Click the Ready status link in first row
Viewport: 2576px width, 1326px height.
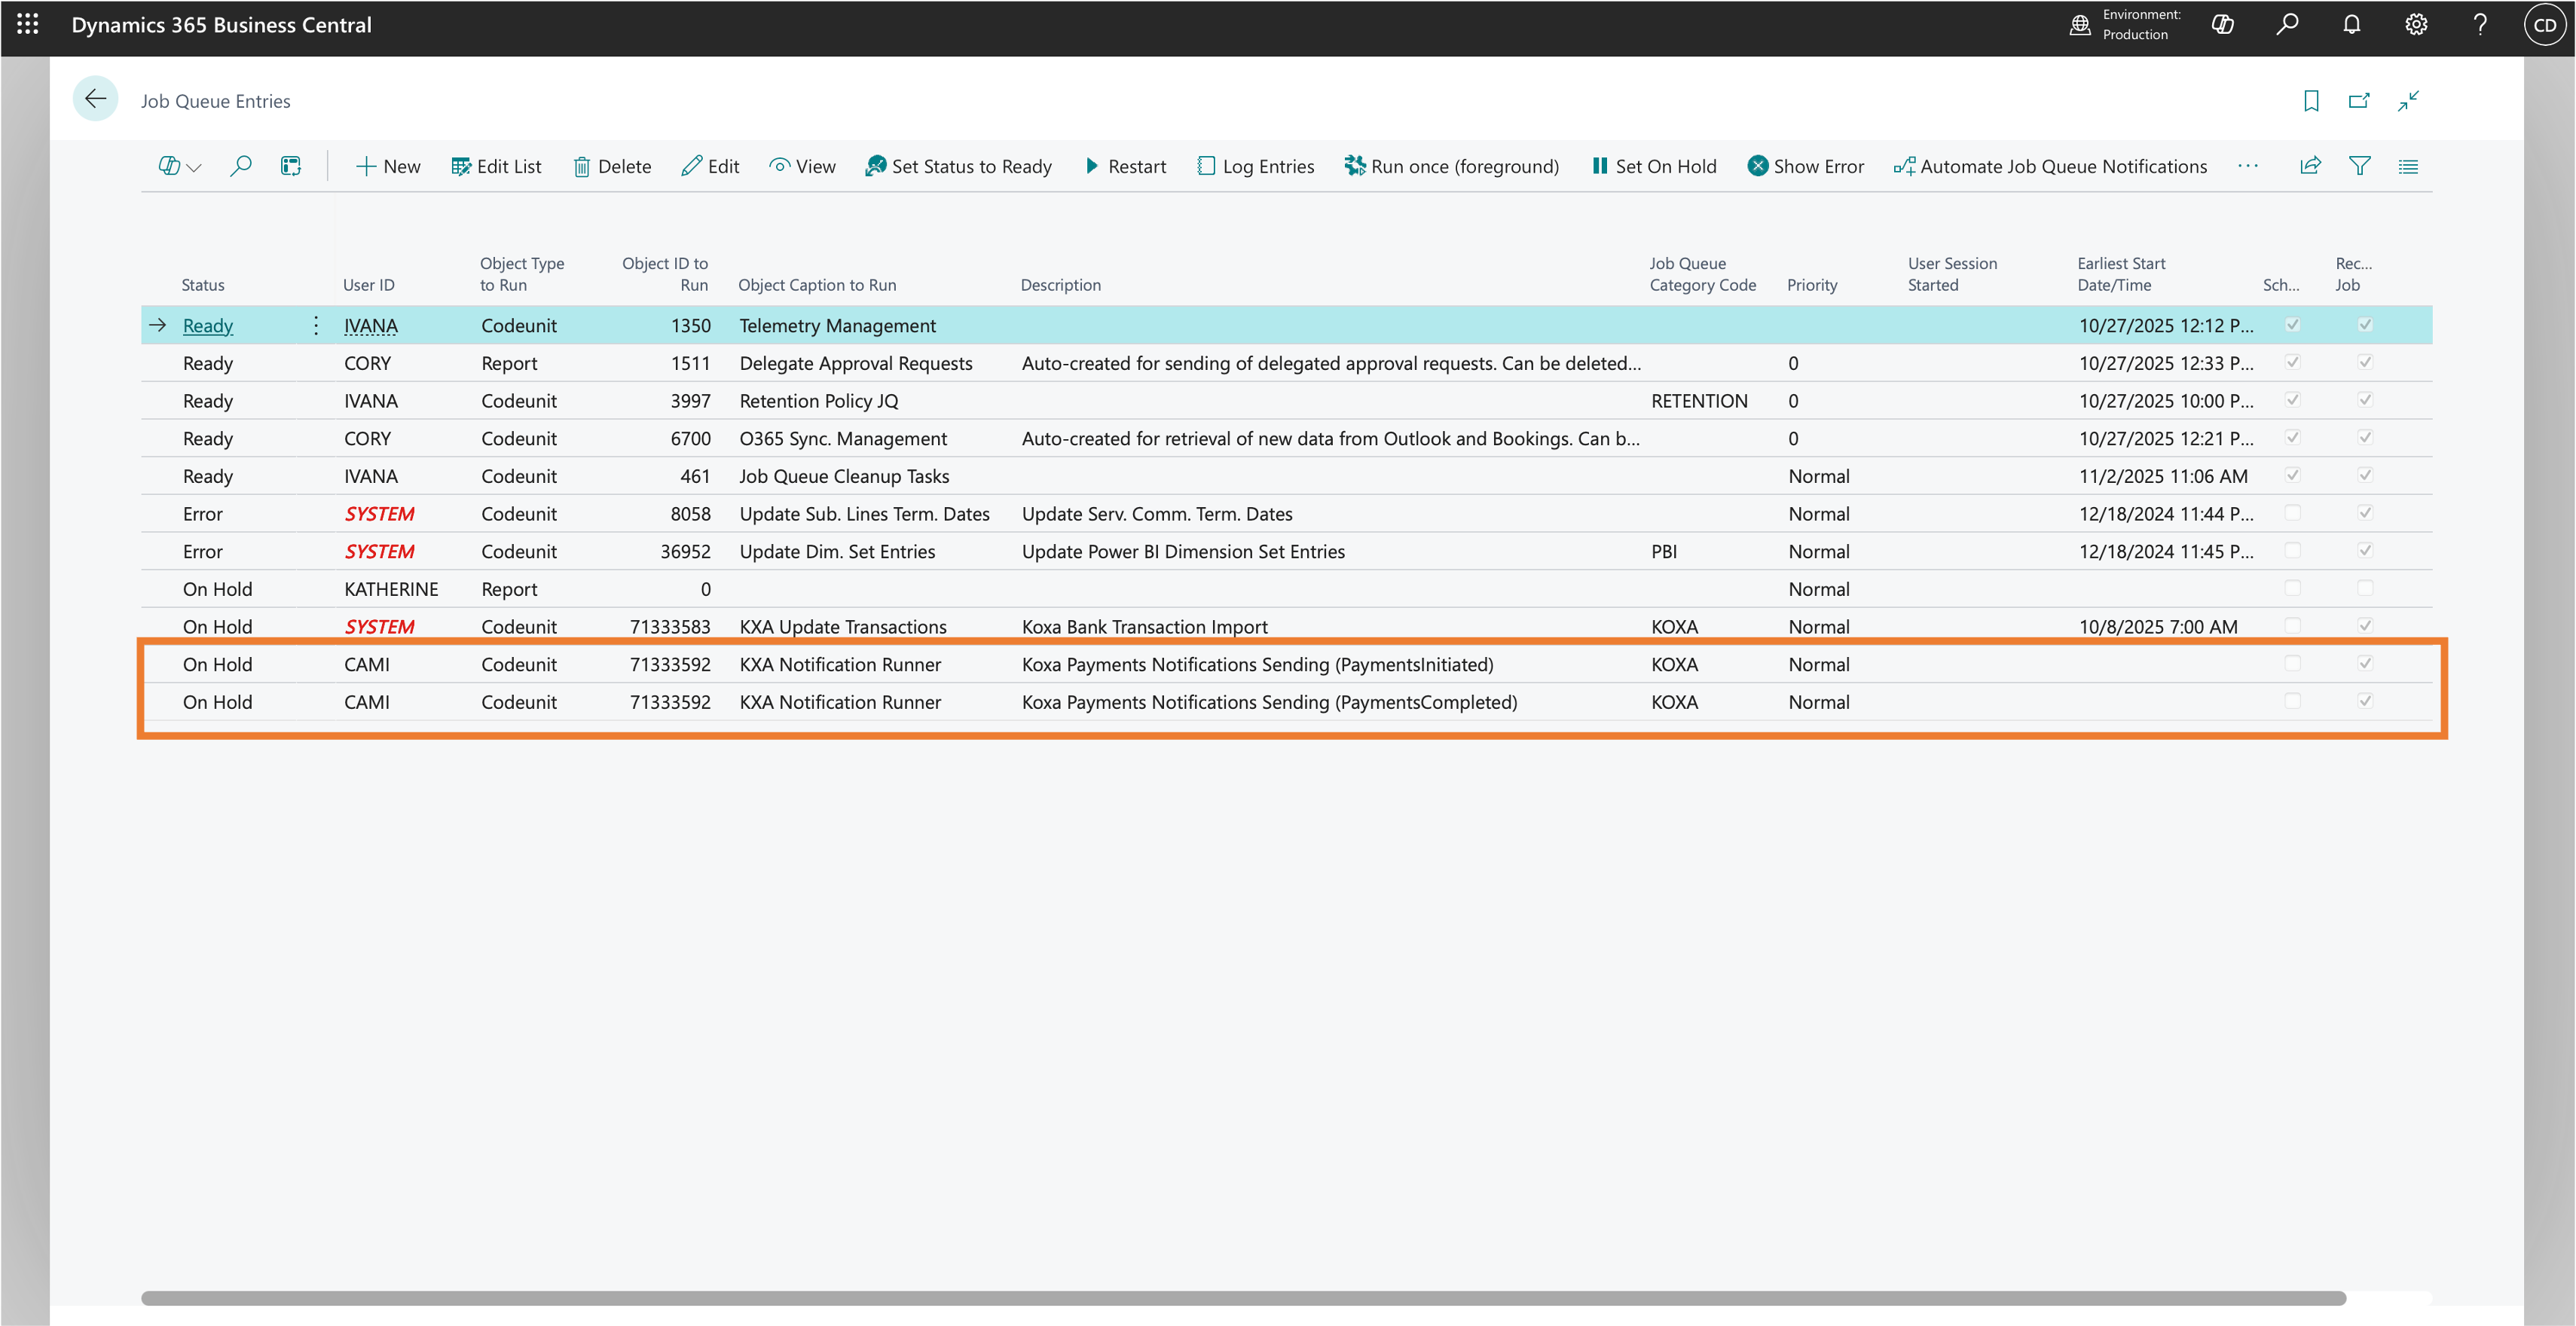click(208, 326)
